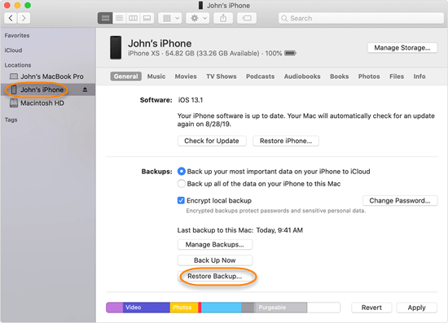
Task: Switch to the Podcasts tab
Action: (261, 76)
